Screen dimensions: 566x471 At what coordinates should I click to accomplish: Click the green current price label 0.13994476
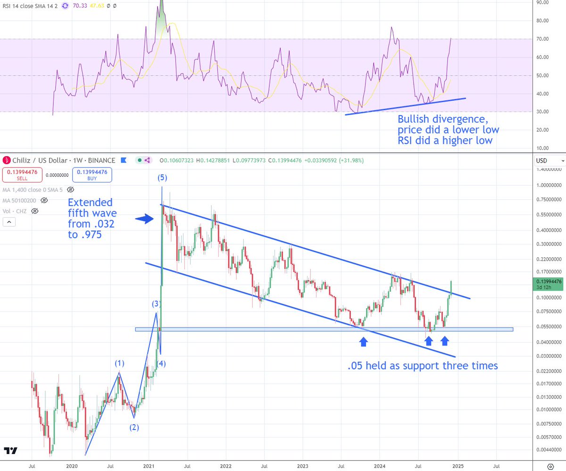click(548, 284)
